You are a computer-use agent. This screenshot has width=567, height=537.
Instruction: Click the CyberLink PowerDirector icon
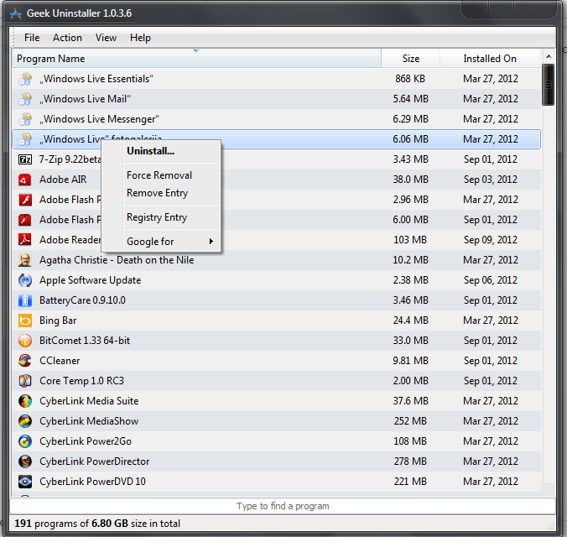tap(25, 461)
